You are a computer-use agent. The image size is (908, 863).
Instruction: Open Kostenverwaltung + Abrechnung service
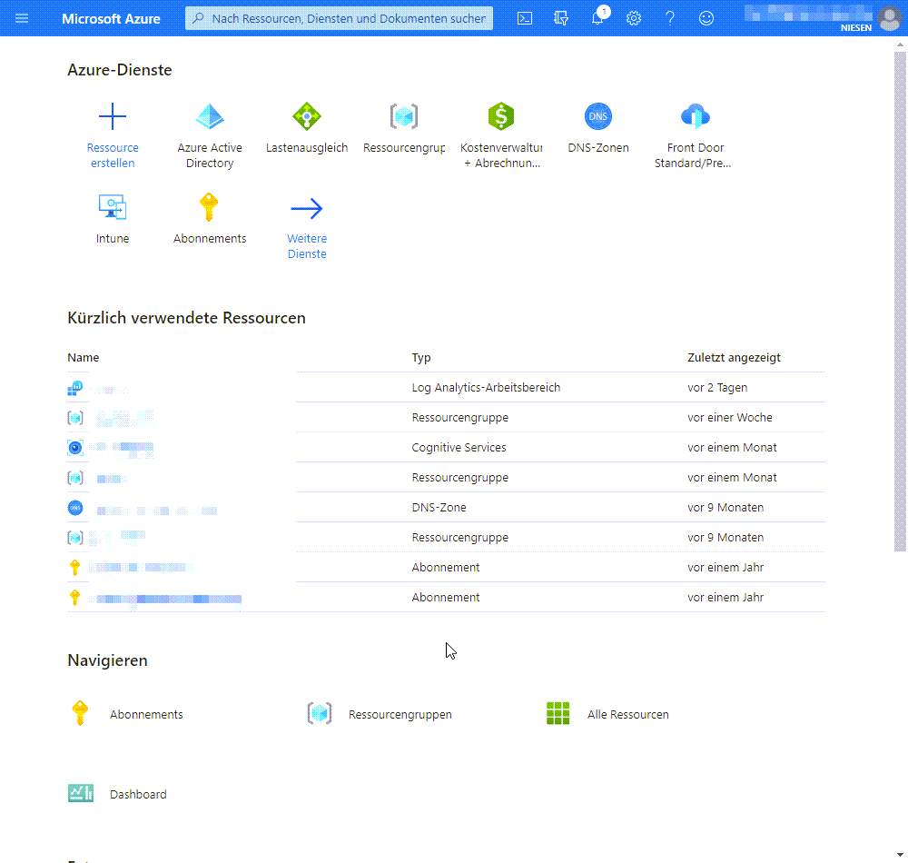501,135
